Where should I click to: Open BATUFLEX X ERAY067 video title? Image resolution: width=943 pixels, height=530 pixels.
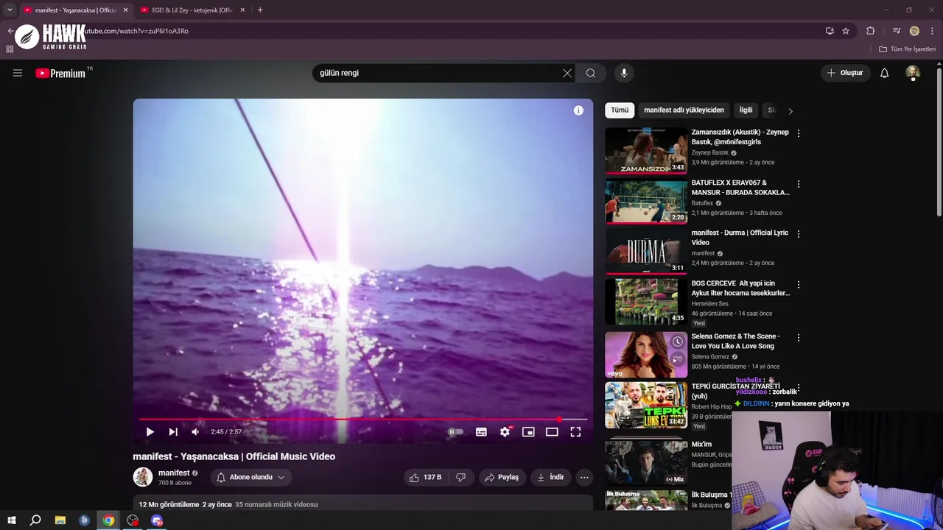coord(740,187)
